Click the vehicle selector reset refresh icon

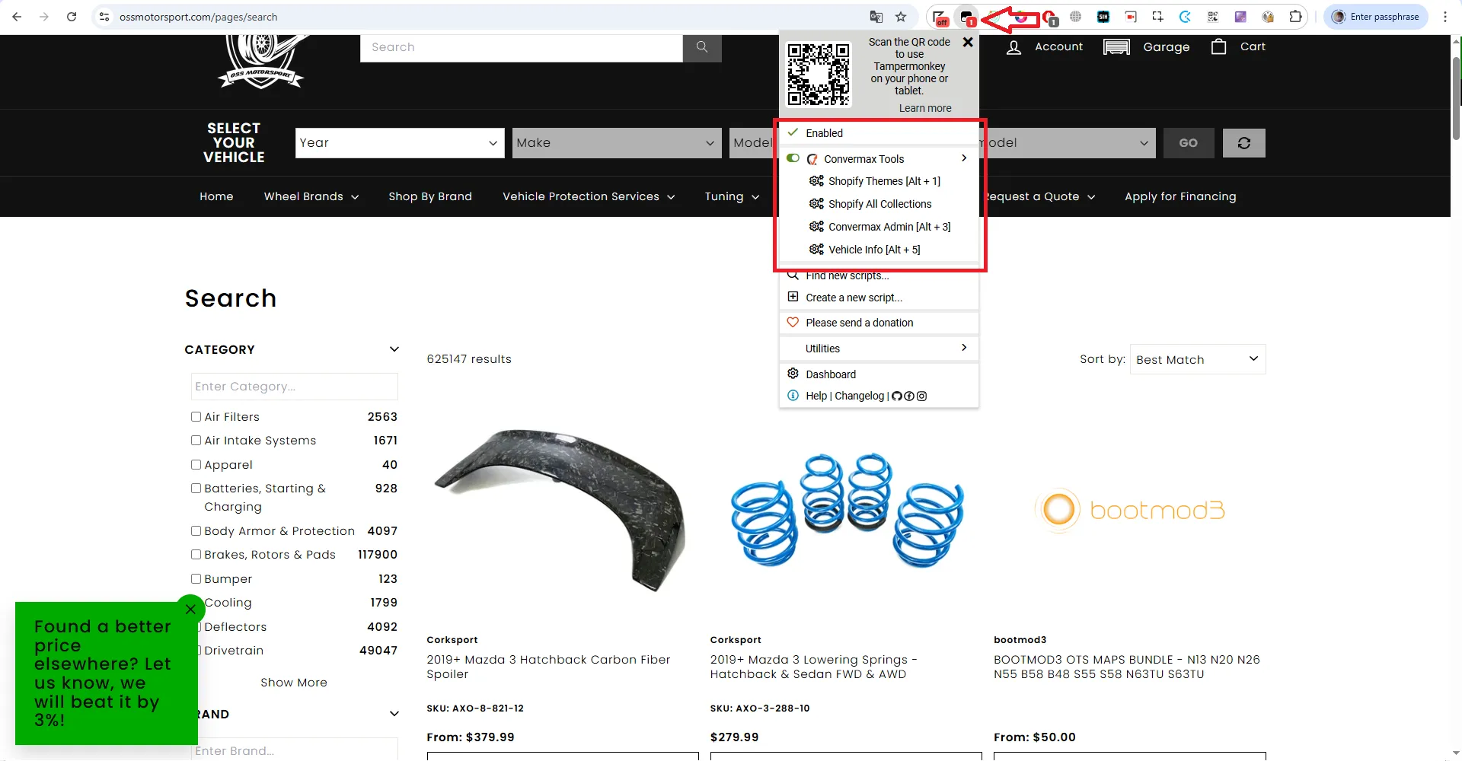point(1243,143)
